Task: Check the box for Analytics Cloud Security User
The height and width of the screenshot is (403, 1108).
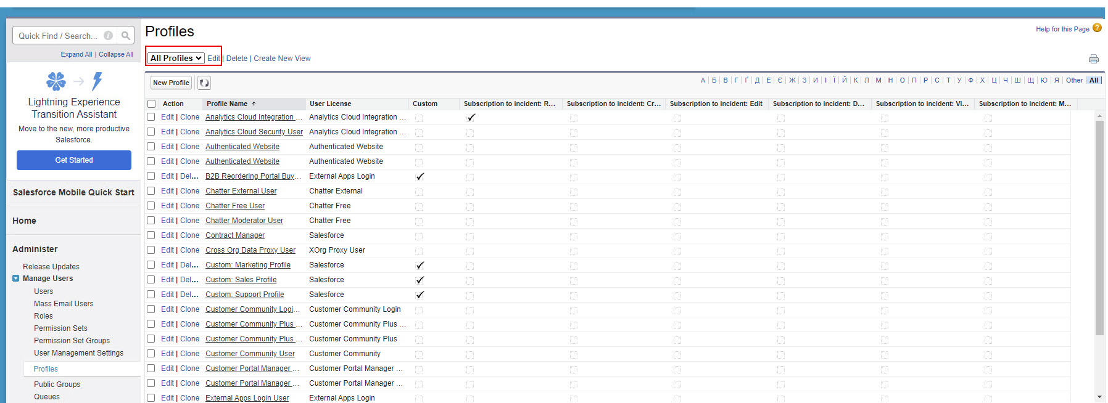Action: (151, 132)
